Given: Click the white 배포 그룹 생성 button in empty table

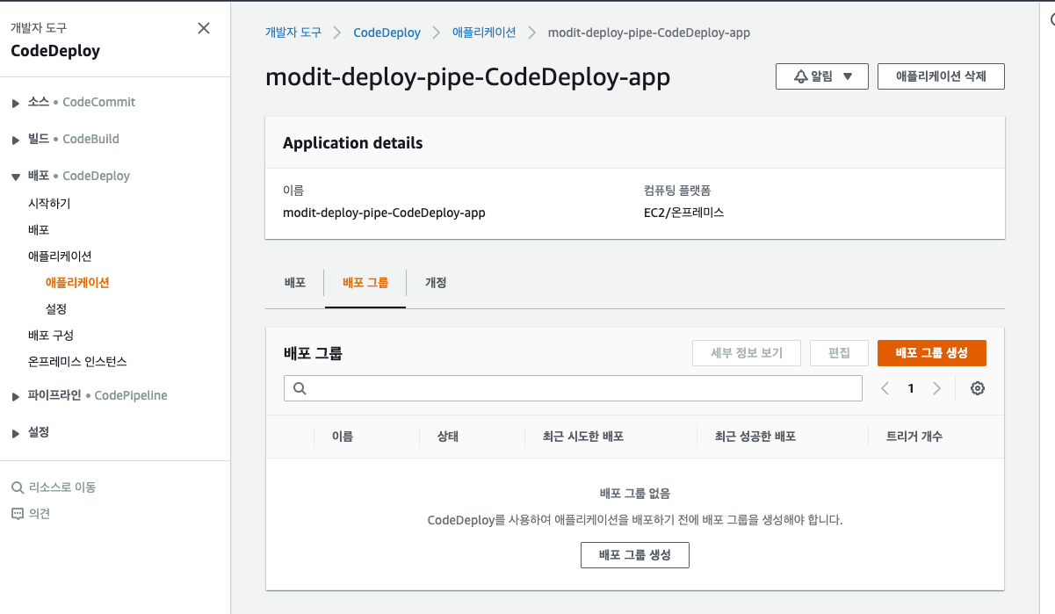Looking at the screenshot, I should [635, 555].
